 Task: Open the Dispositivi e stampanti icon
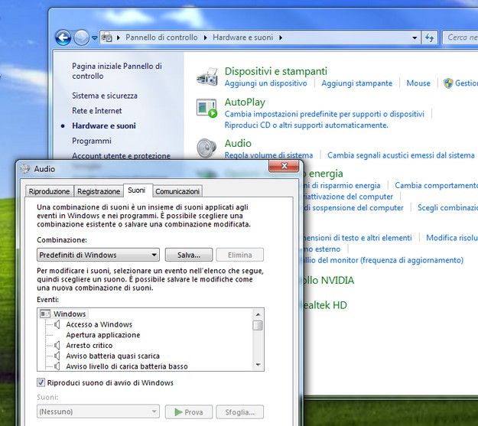pos(206,76)
